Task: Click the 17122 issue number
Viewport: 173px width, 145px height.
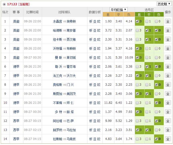Action: coord(12,4)
